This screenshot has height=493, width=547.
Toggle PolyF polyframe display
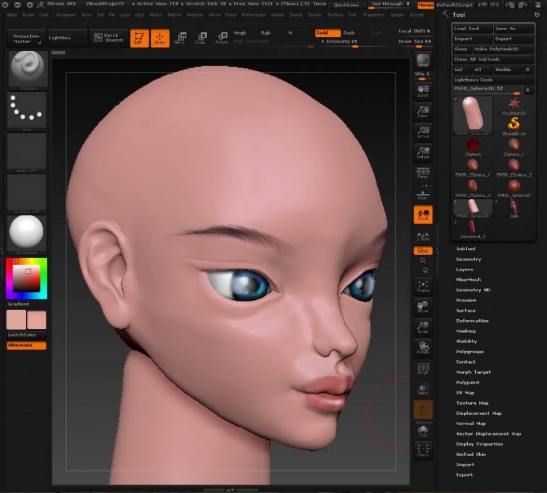[x=423, y=368]
